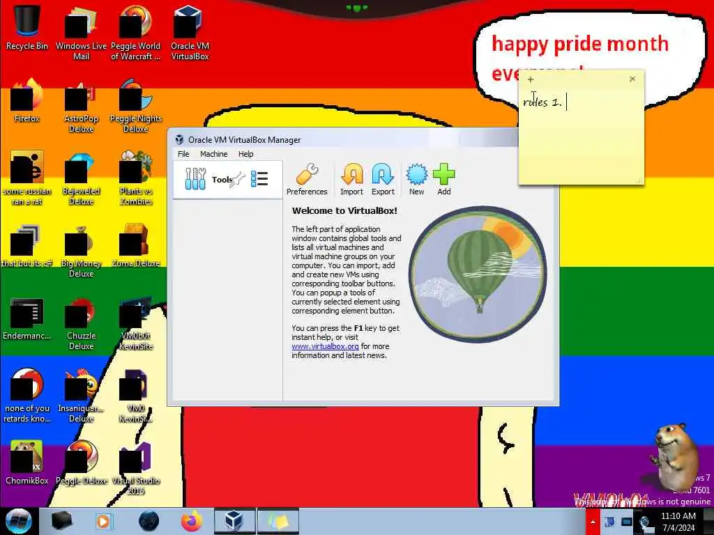Select Visual Studio 2015 desktop icon
Screen dimensions: 714x535
click(136, 468)
